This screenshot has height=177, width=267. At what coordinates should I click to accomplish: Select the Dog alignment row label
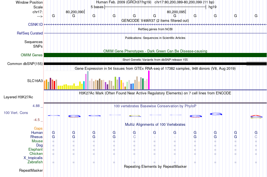coord(40,145)
